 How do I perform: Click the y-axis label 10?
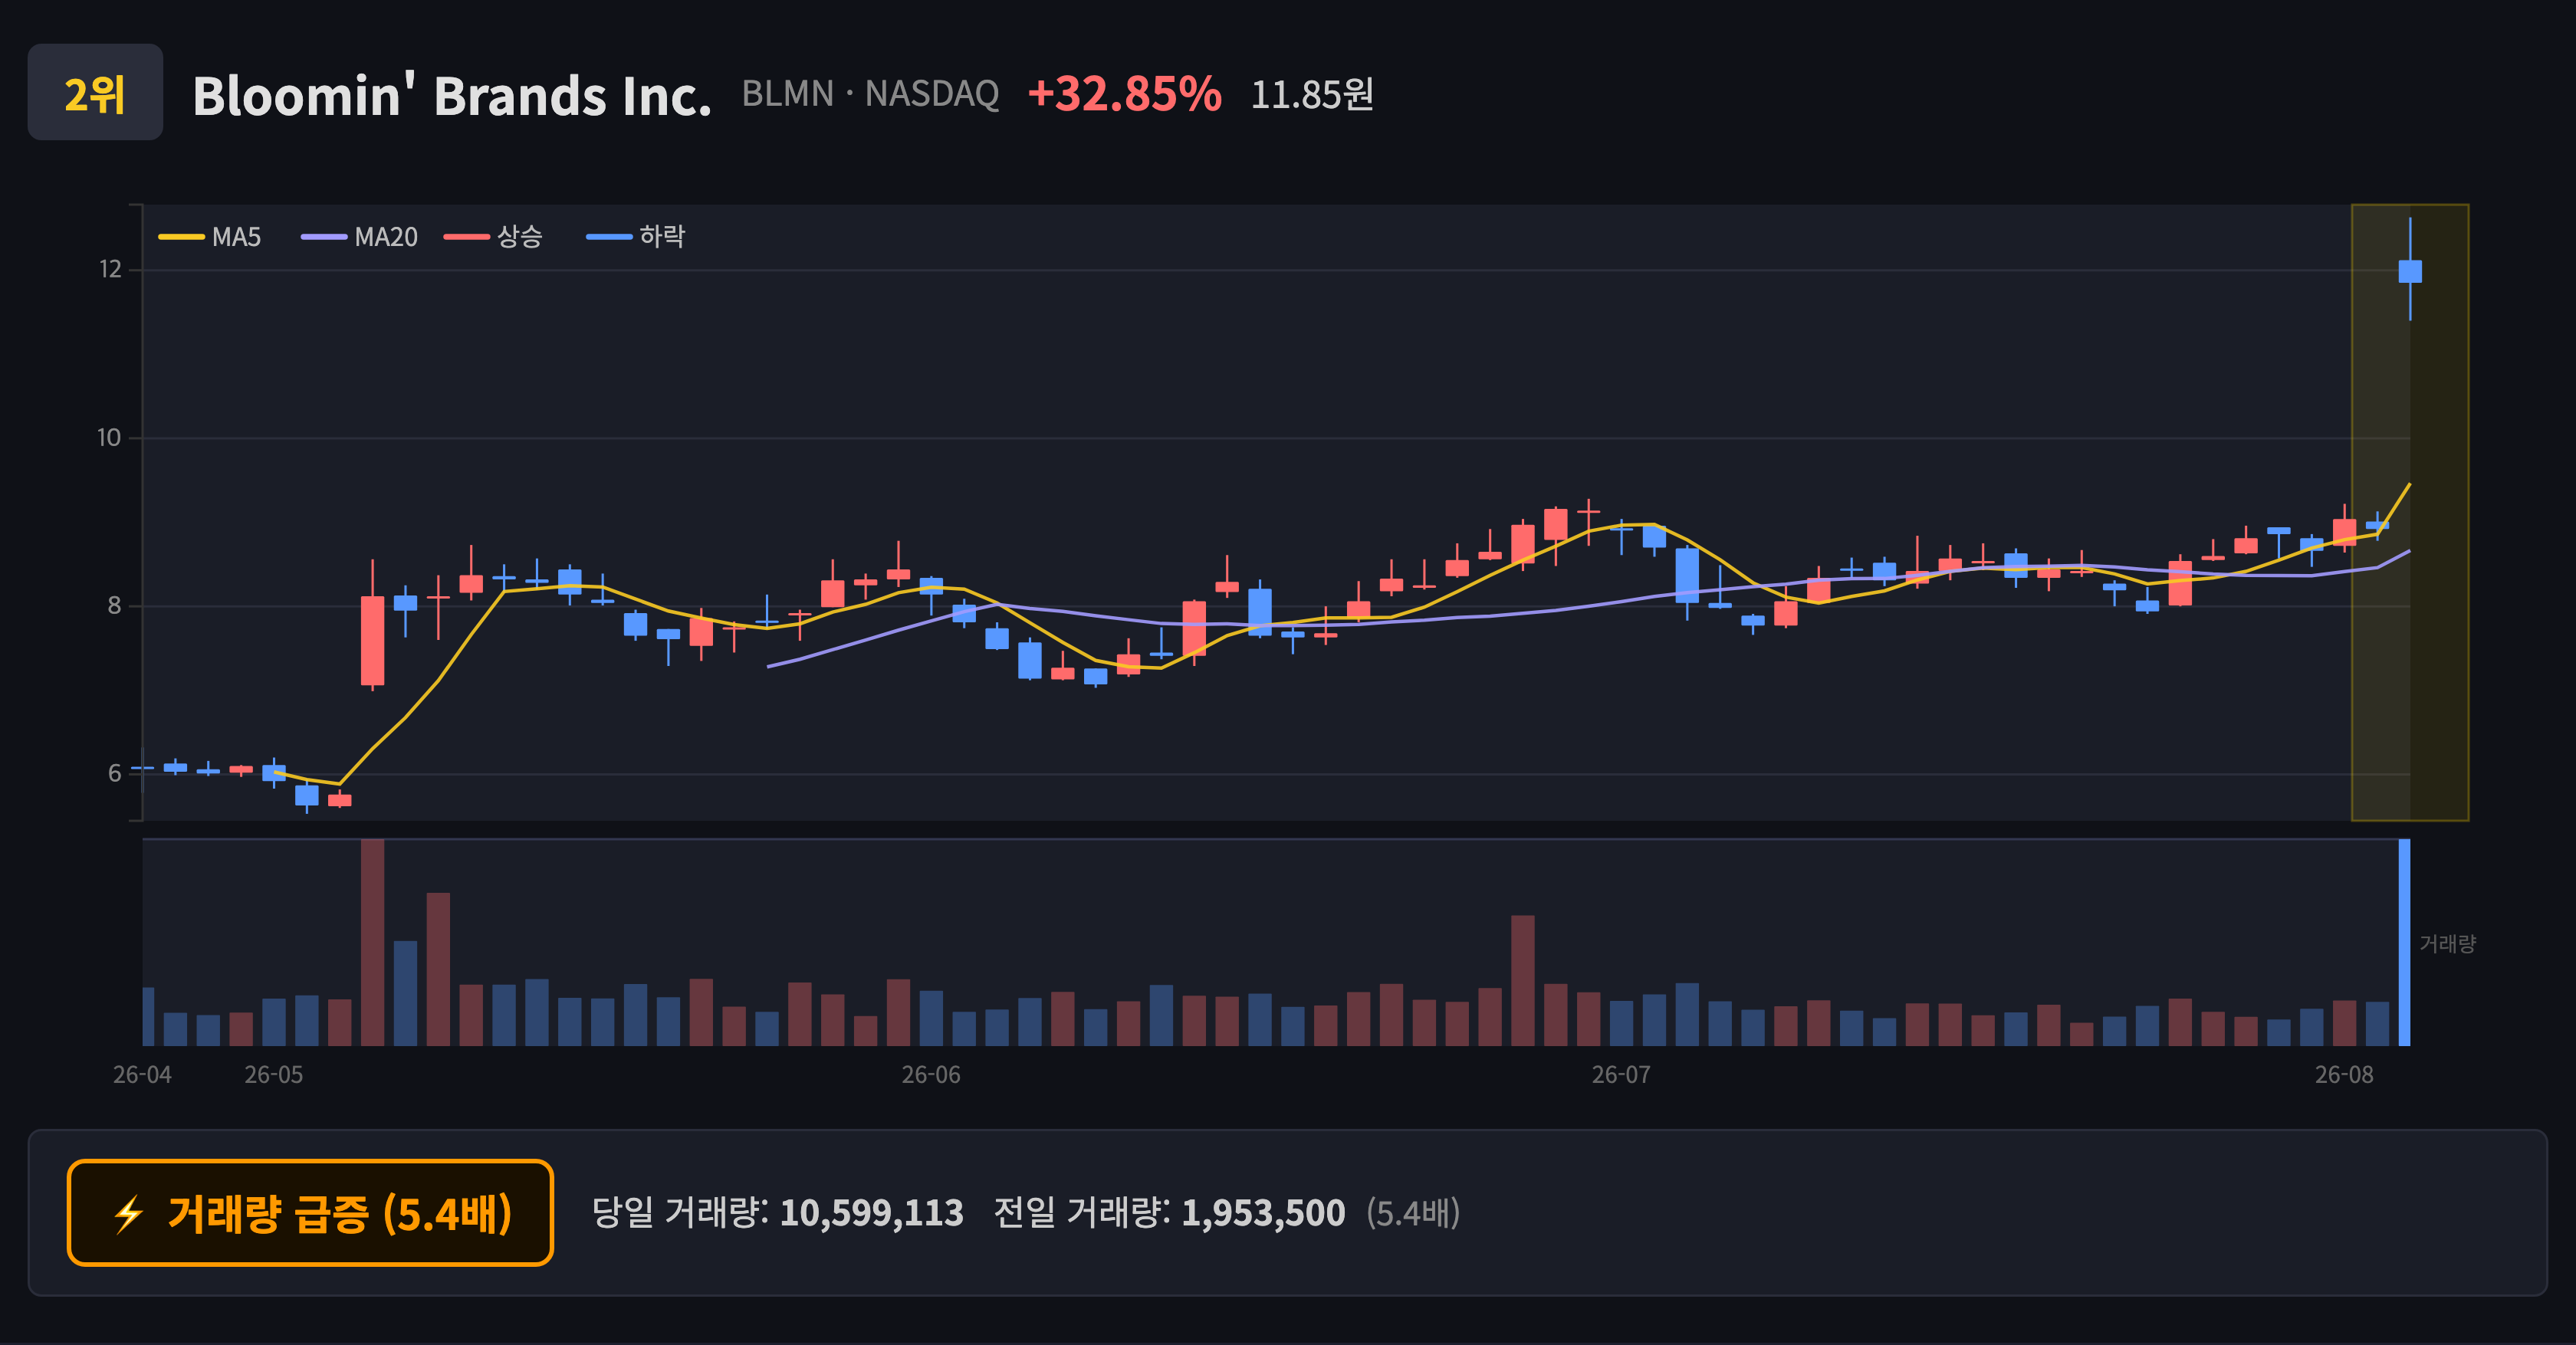[x=109, y=438]
